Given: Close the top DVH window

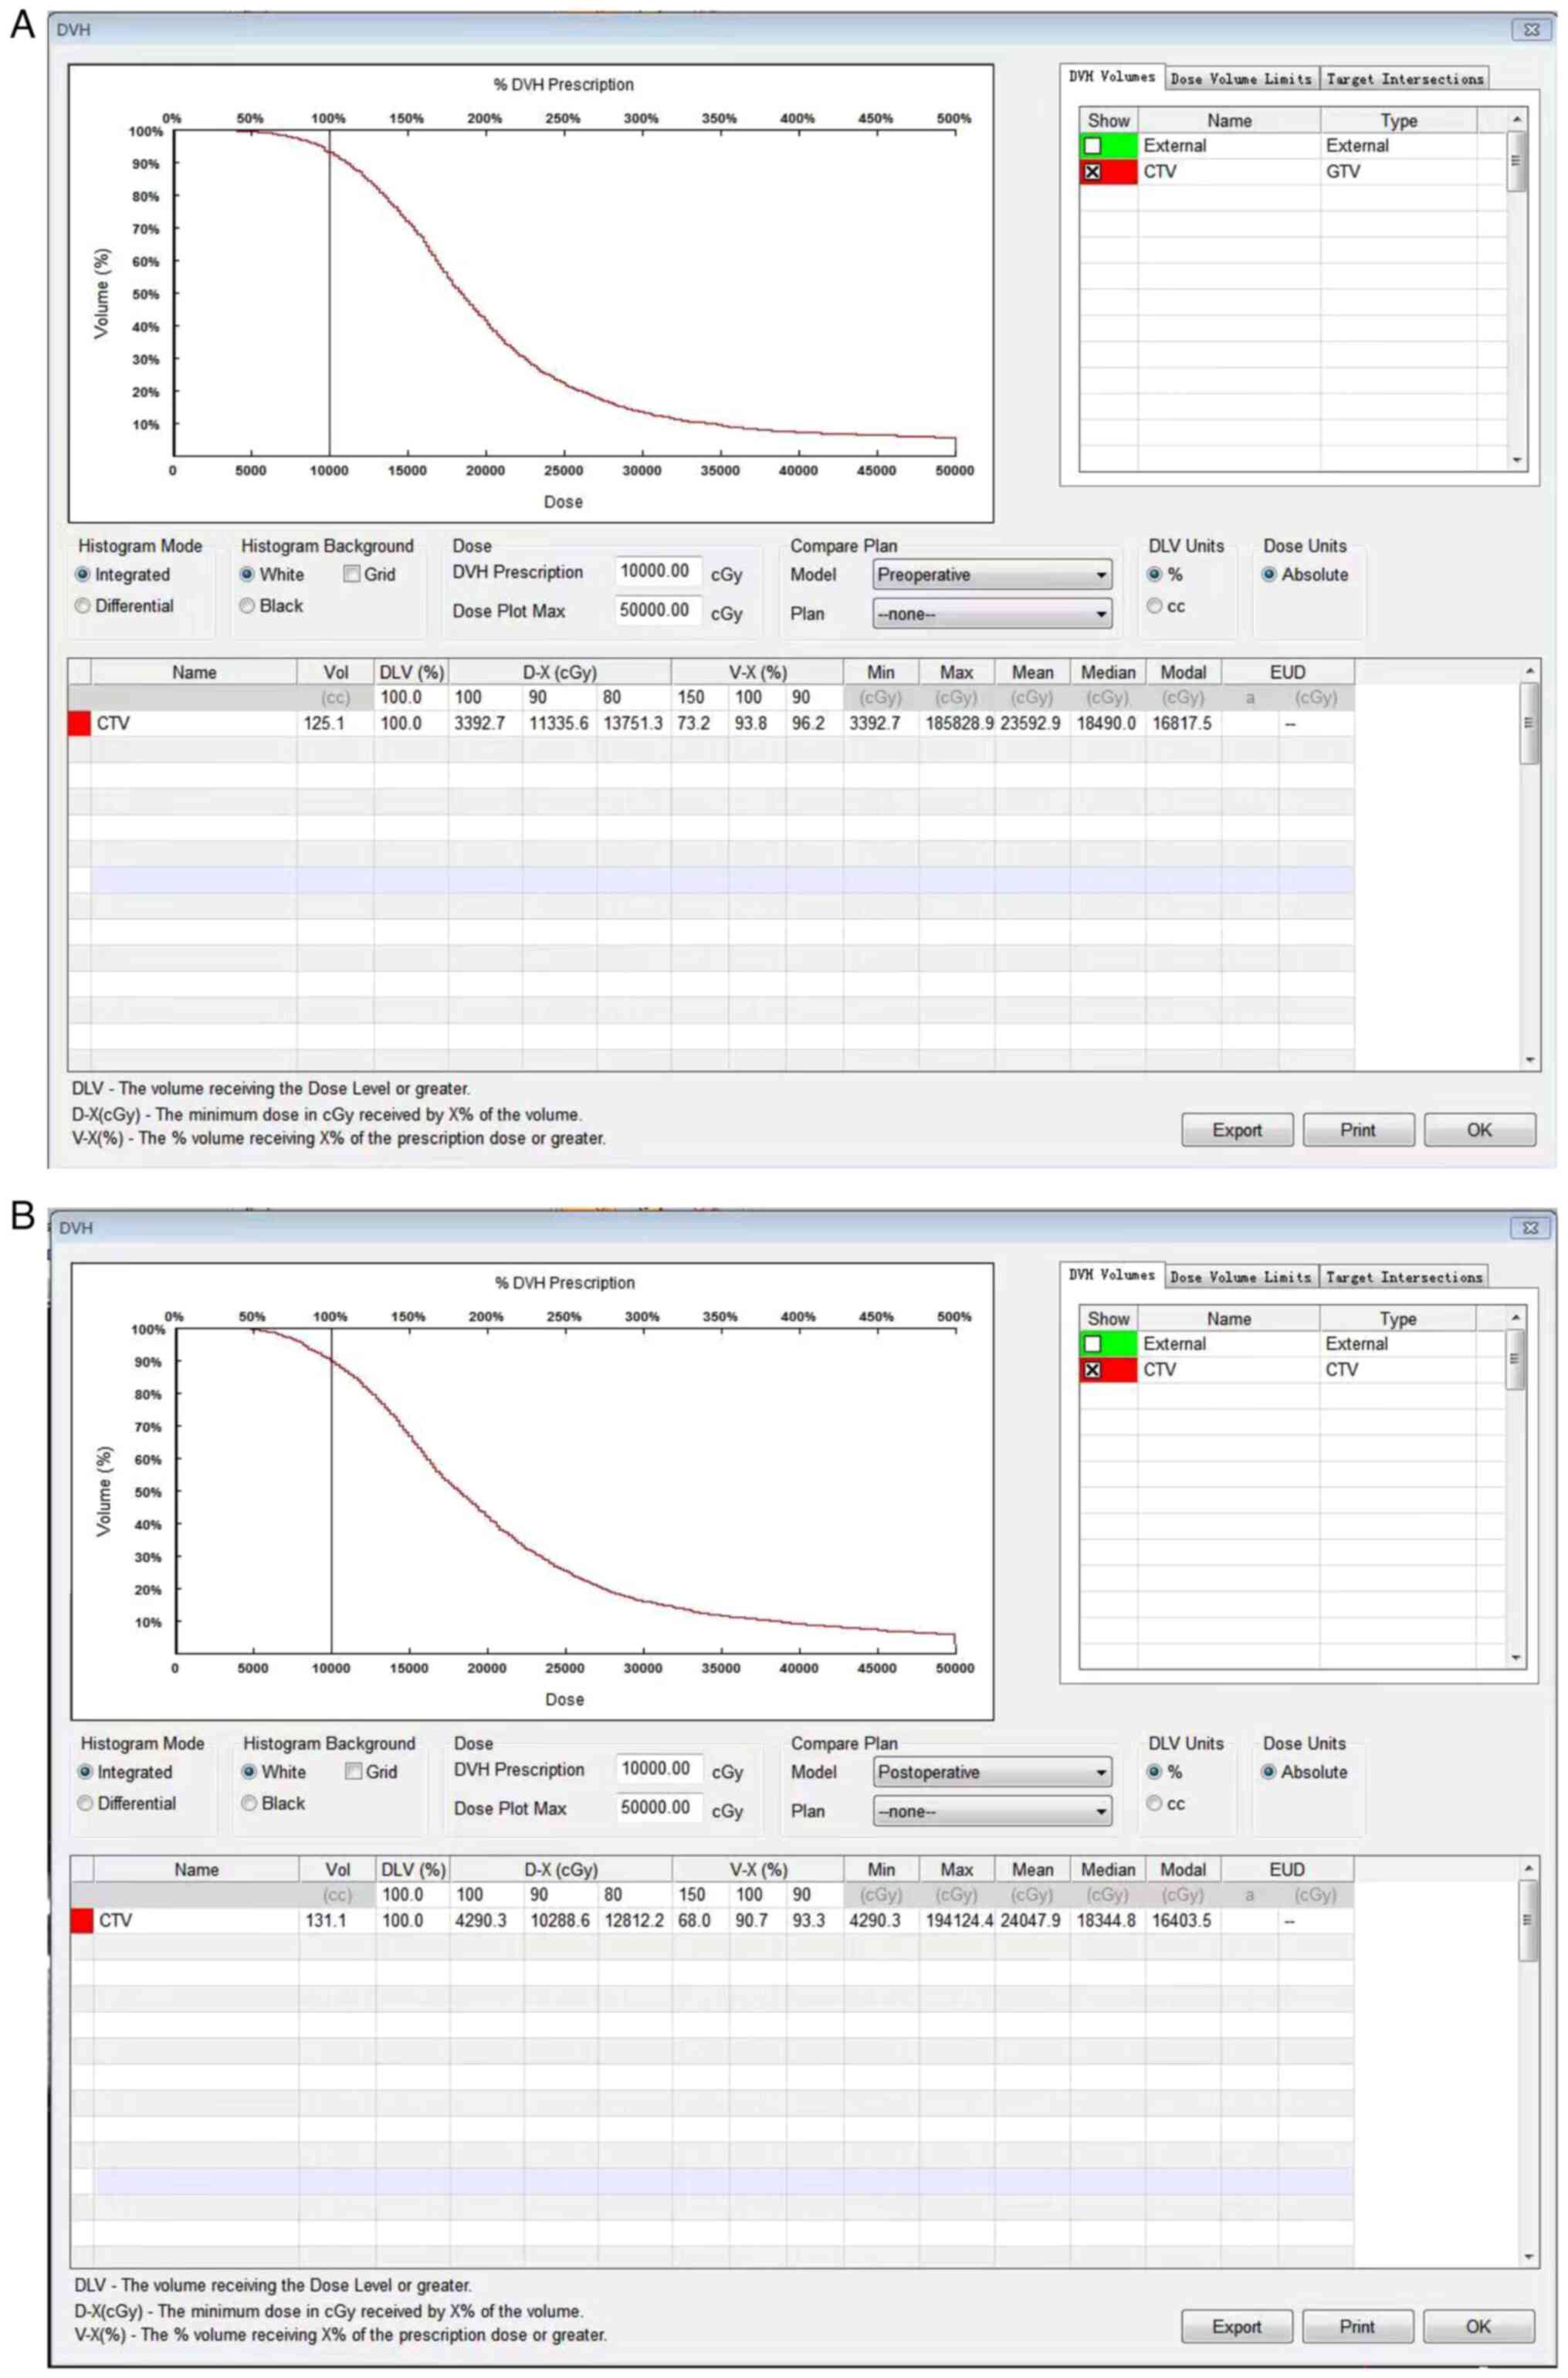Looking at the screenshot, I should pos(1530,30).
